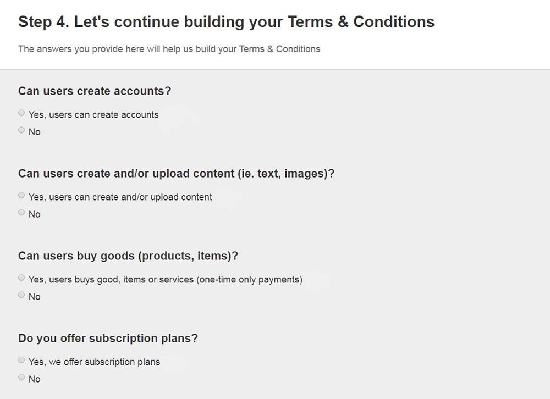This screenshot has height=399, width=550.
Task: Click the Step 4 page title
Action: click(227, 22)
